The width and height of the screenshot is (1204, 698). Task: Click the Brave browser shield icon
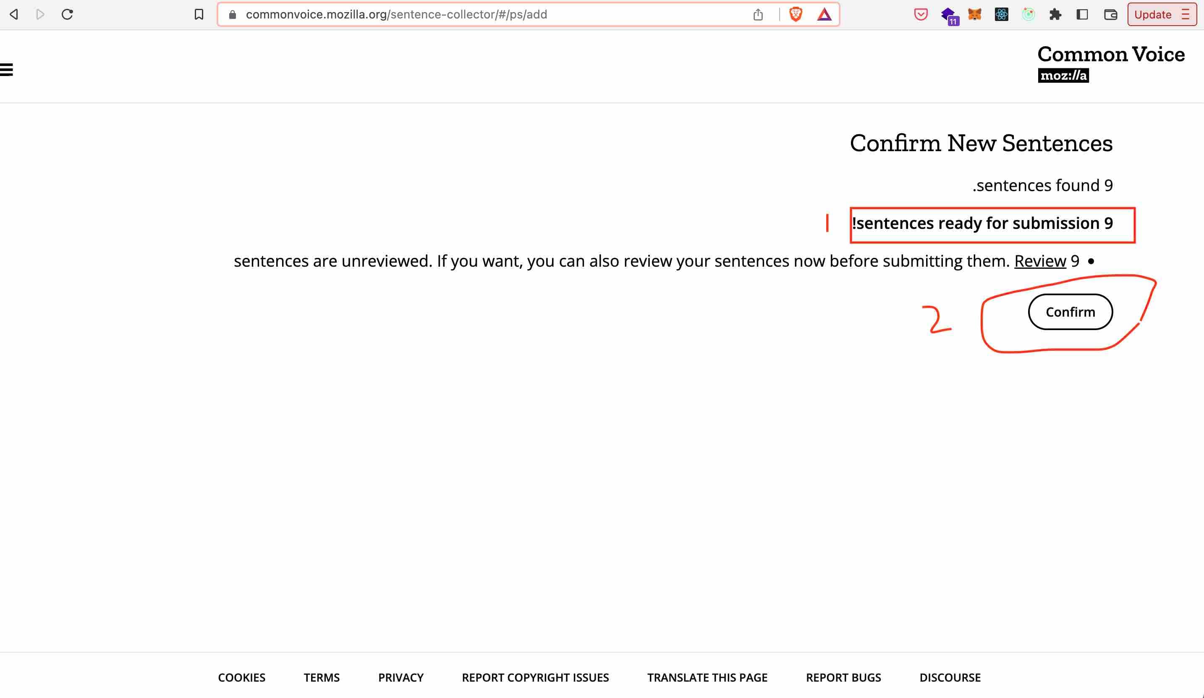tap(796, 14)
